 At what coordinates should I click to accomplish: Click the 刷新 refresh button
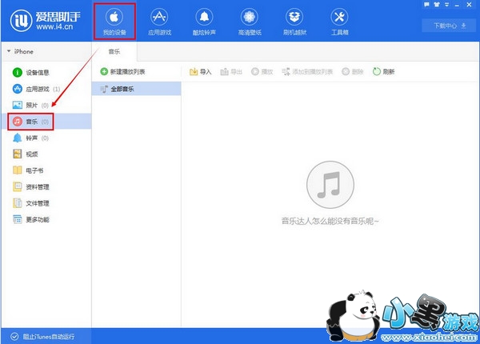coord(384,72)
